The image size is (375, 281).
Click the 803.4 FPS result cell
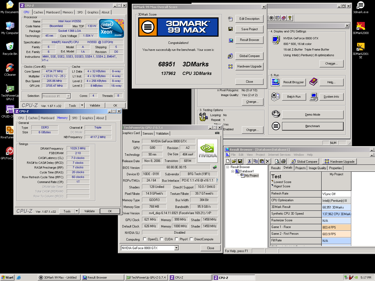336,227
